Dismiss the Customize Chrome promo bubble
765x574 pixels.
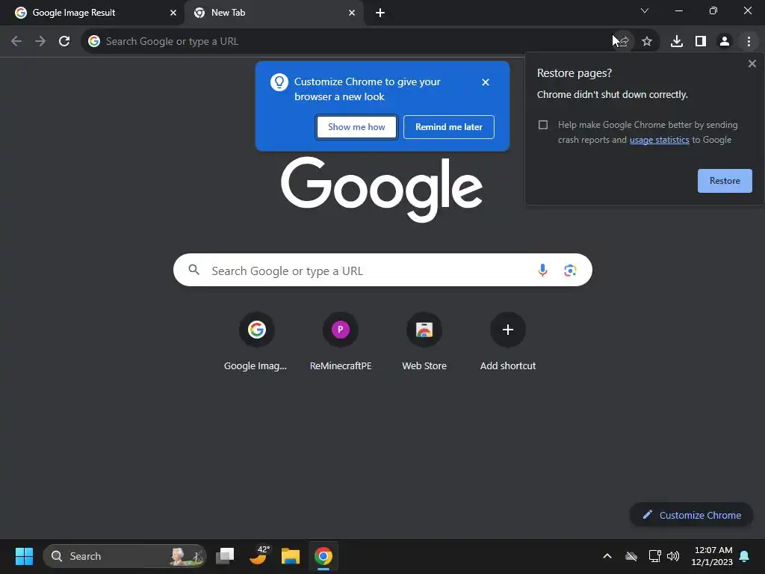pyautogui.click(x=486, y=82)
